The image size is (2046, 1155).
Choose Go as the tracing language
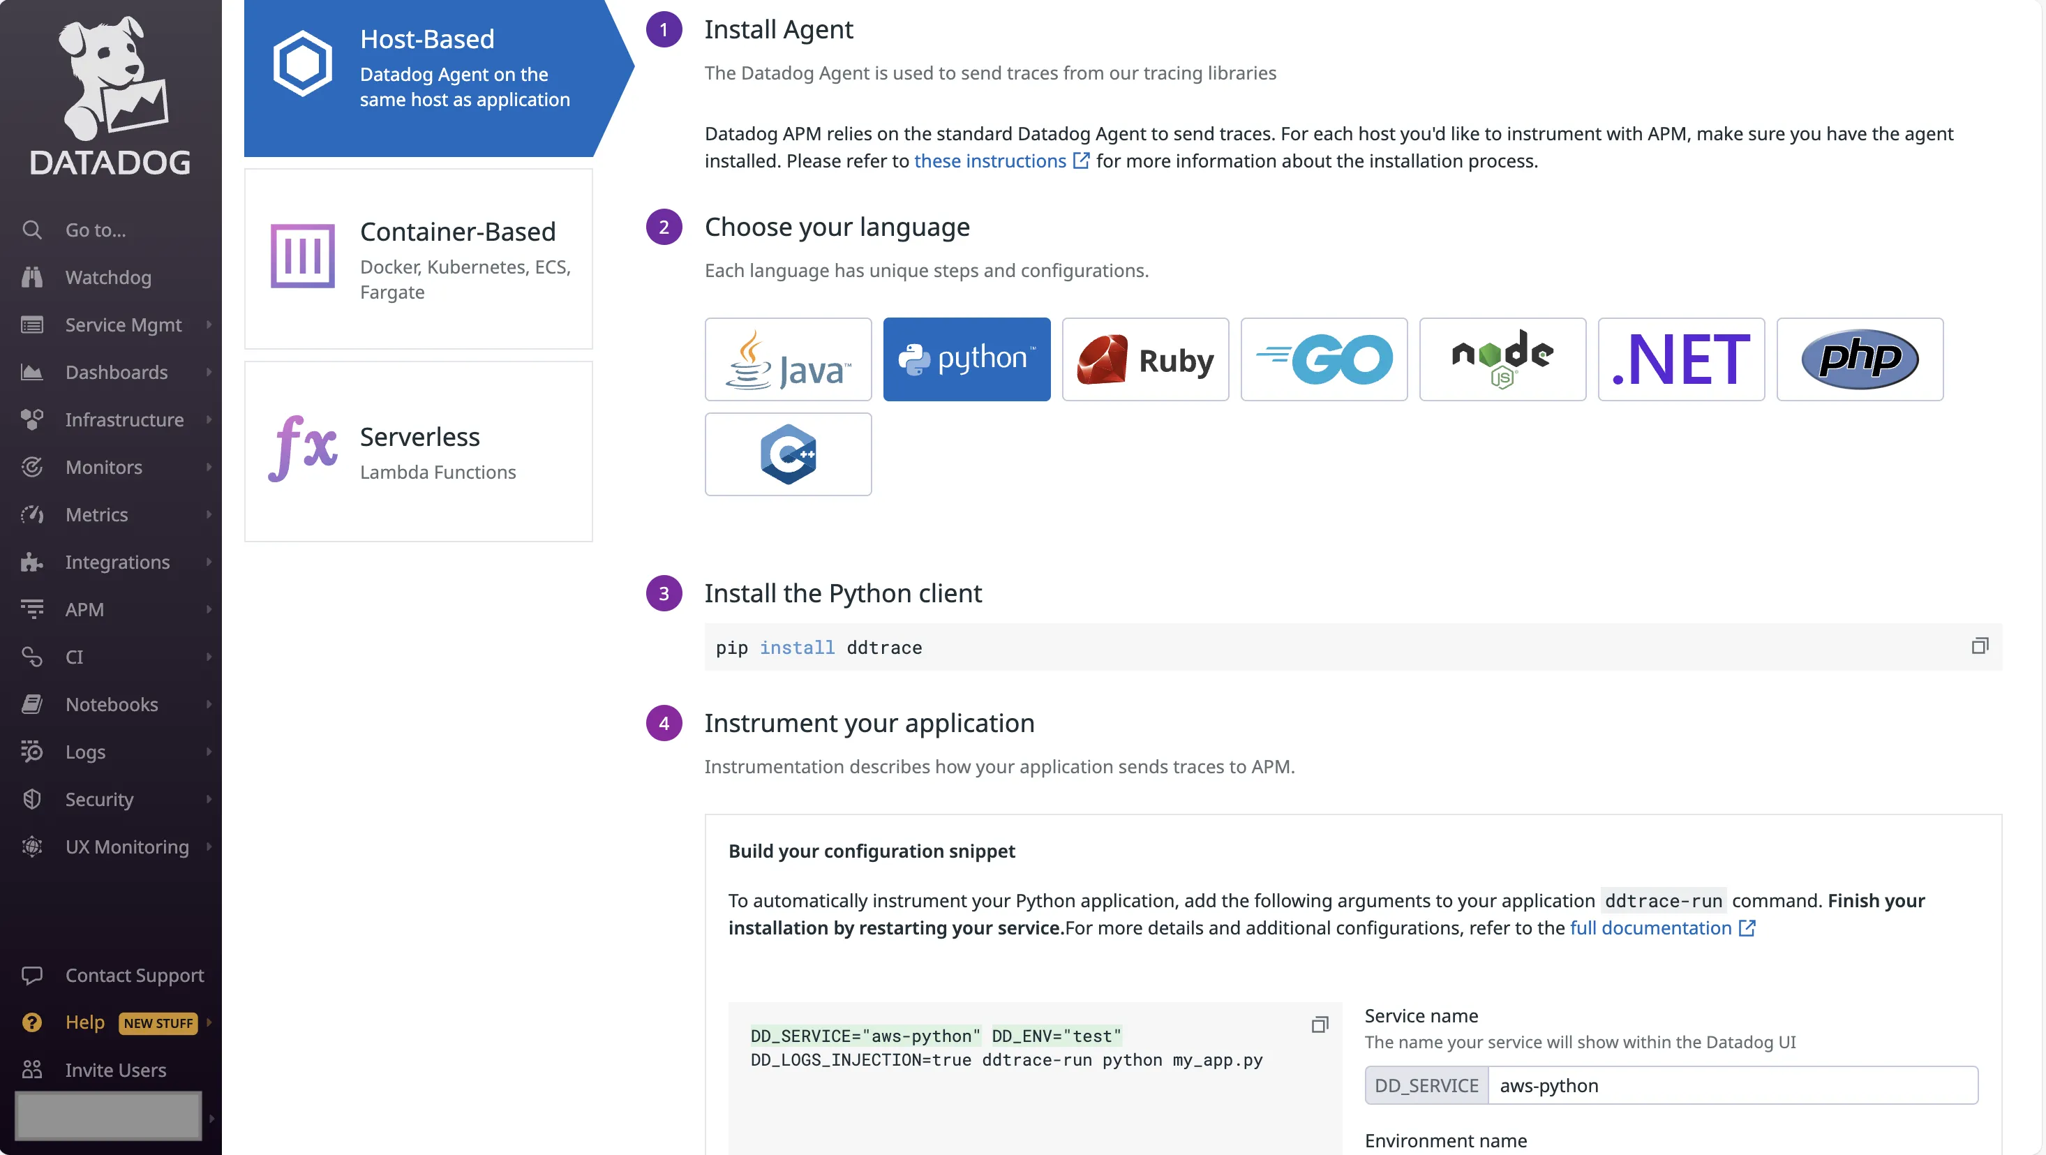click(x=1322, y=359)
